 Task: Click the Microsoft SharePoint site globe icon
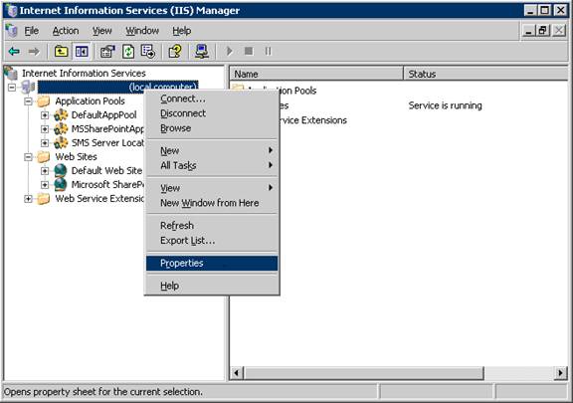(61, 184)
